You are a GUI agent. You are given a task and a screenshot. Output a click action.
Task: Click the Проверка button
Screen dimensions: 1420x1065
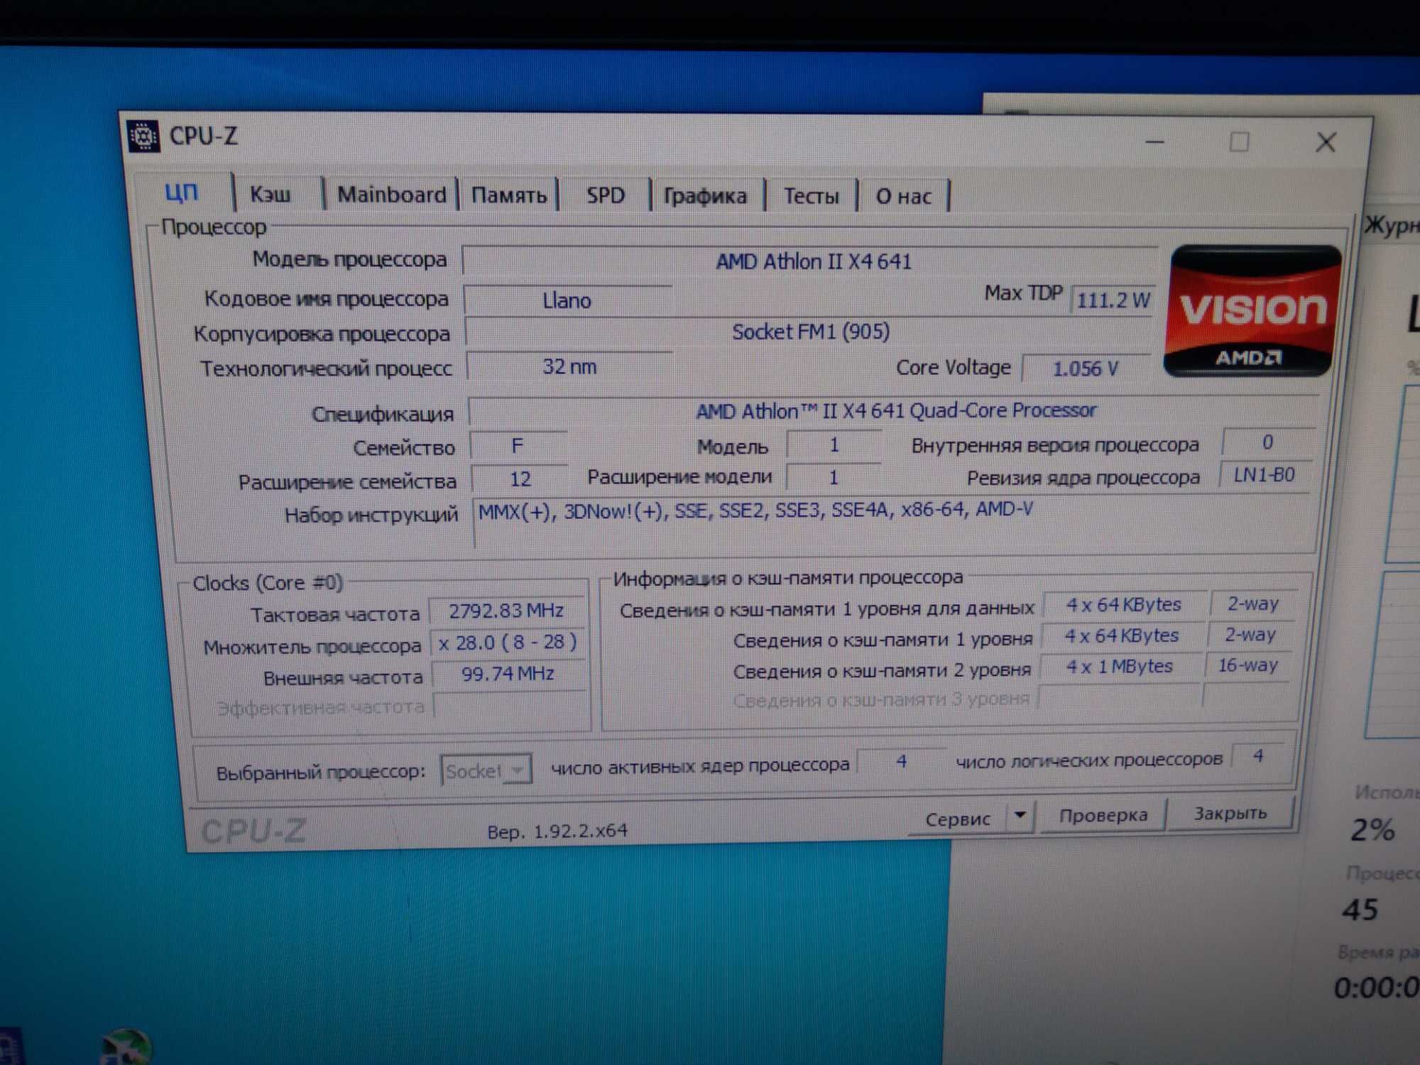(1103, 815)
